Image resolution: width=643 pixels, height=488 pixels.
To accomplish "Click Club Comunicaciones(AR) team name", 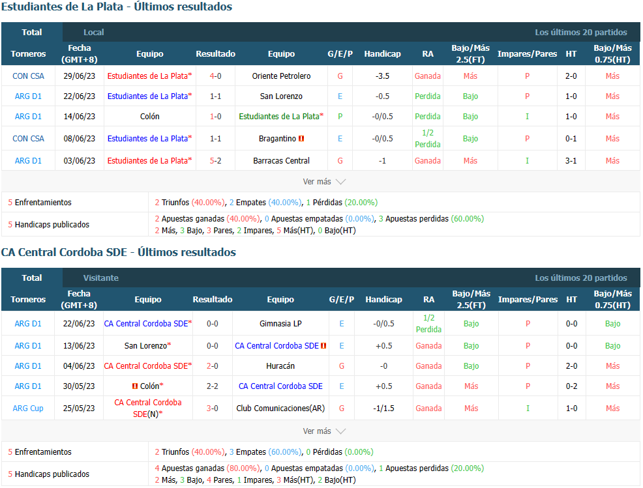I will (280, 408).
